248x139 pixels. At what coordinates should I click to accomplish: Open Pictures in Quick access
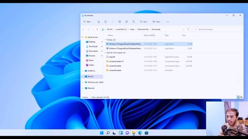pos(92,56)
